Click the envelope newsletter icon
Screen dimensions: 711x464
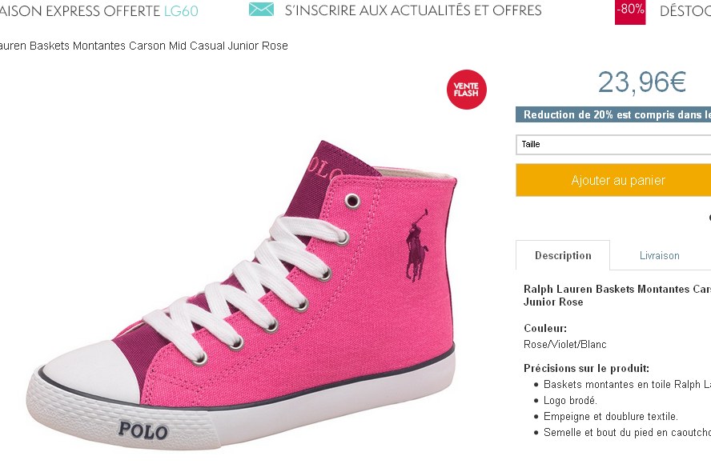(261, 10)
